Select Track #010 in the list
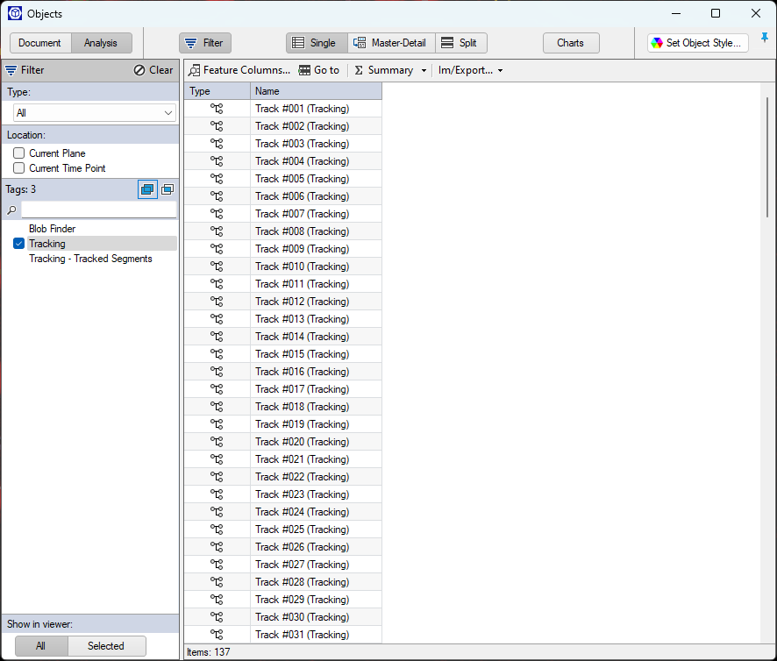The height and width of the screenshot is (661, 777). click(301, 266)
